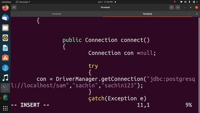Click '(Exception e)' text
Image resolution: width=200 pixels, height=113 pixels.
[126, 98]
